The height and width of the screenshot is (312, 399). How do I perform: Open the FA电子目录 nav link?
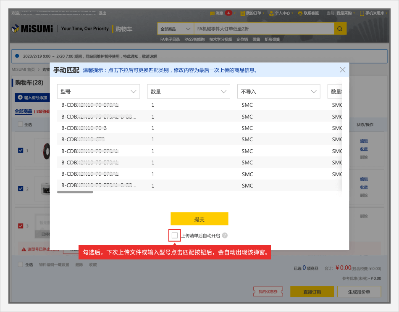pyautogui.click(x=170, y=40)
